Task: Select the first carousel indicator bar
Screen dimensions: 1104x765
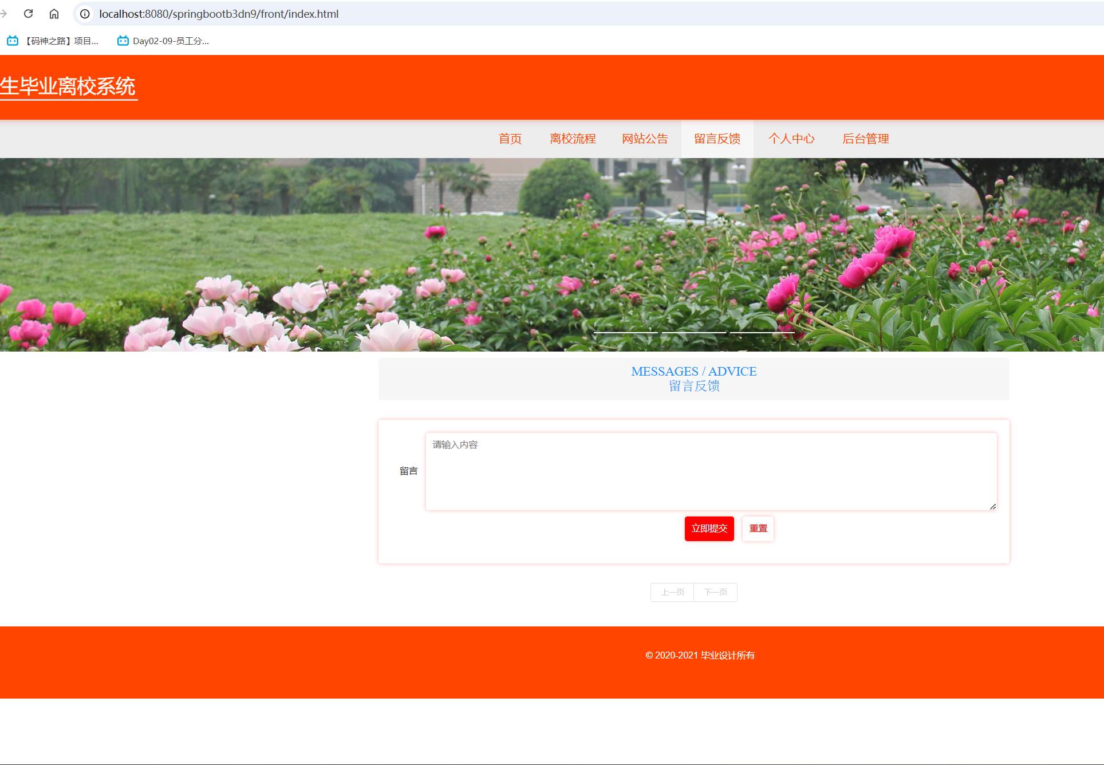Action: (625, 332)
